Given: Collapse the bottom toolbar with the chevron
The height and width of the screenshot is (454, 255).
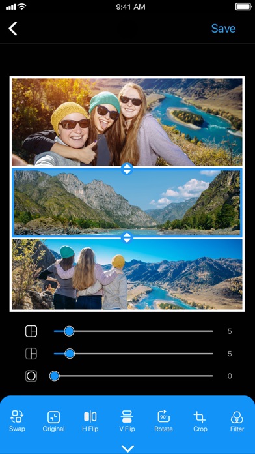Looking at the screenshot, I should [x=127, y=449].
